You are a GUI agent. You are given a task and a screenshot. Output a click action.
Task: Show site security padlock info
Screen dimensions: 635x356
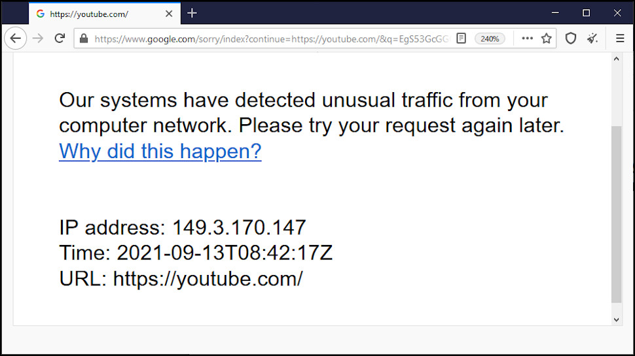point(83,39)
